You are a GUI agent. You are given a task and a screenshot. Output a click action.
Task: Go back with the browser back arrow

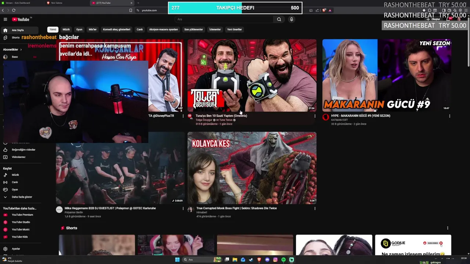pos(3,10)
